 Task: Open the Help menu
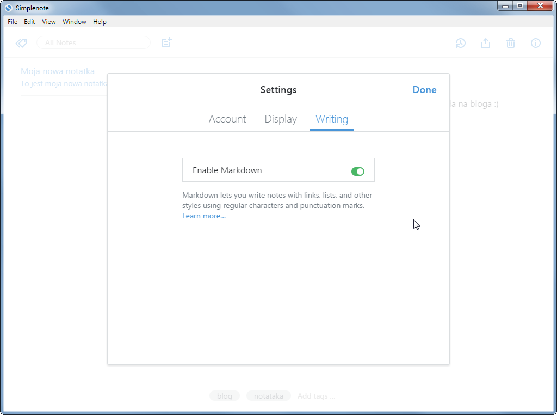pyautogui.click(x=100, y=22)
